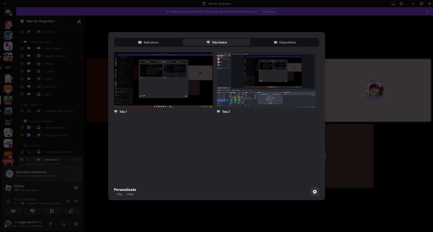Collapse the JOGOS category

[x=32, y=105]
